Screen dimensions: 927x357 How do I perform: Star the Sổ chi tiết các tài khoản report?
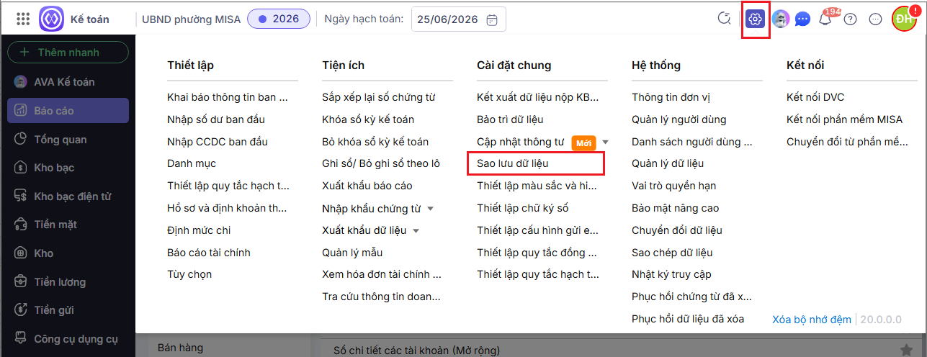pos(905,350)
